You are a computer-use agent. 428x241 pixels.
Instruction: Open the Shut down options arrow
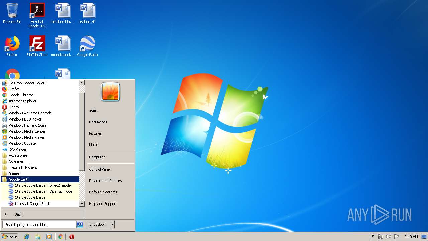112,224
